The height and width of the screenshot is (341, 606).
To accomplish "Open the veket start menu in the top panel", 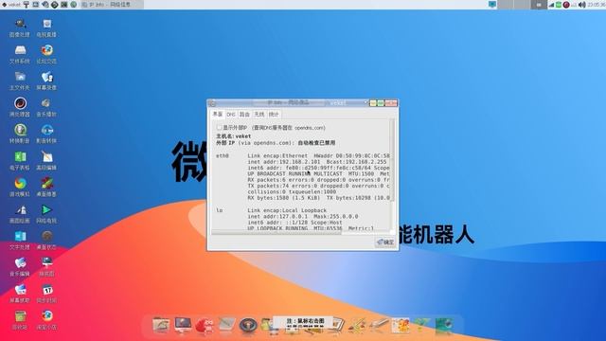I will [11, 5].
